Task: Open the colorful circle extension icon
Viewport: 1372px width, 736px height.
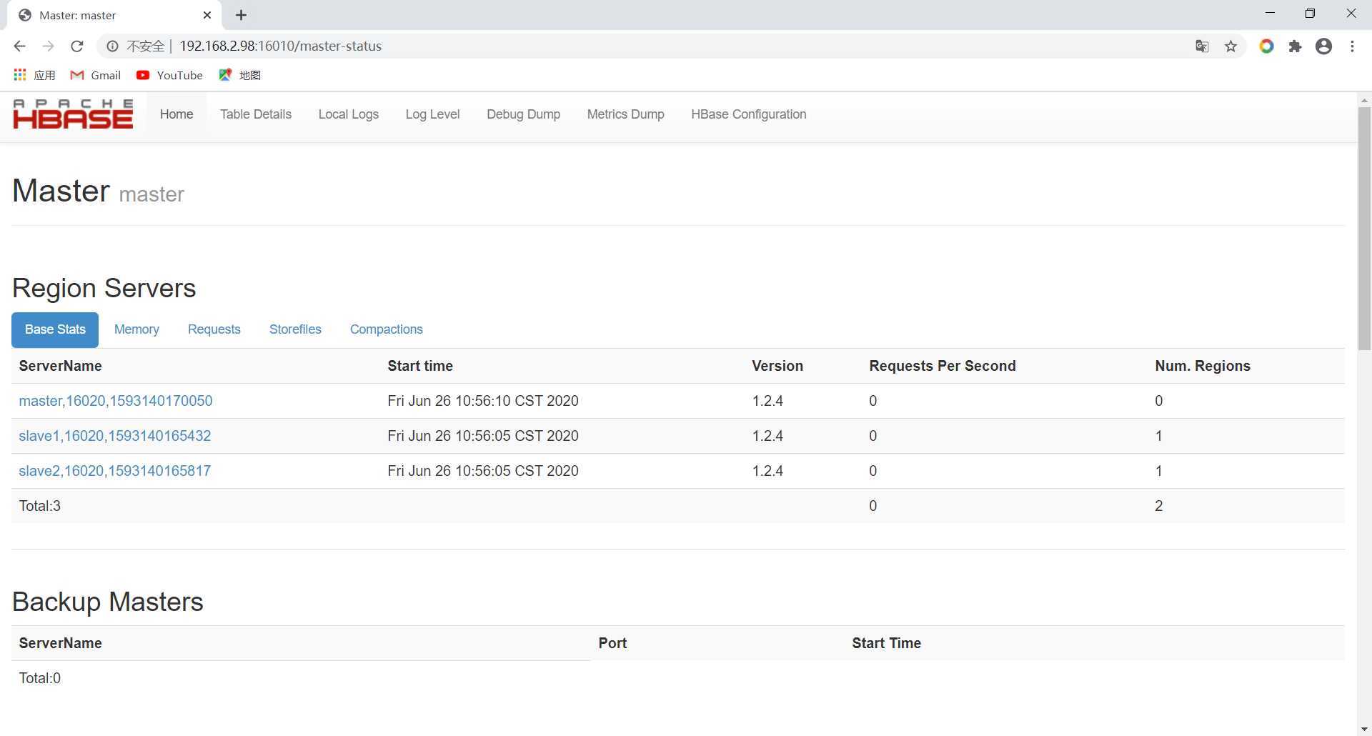Action: point(1266,46)
